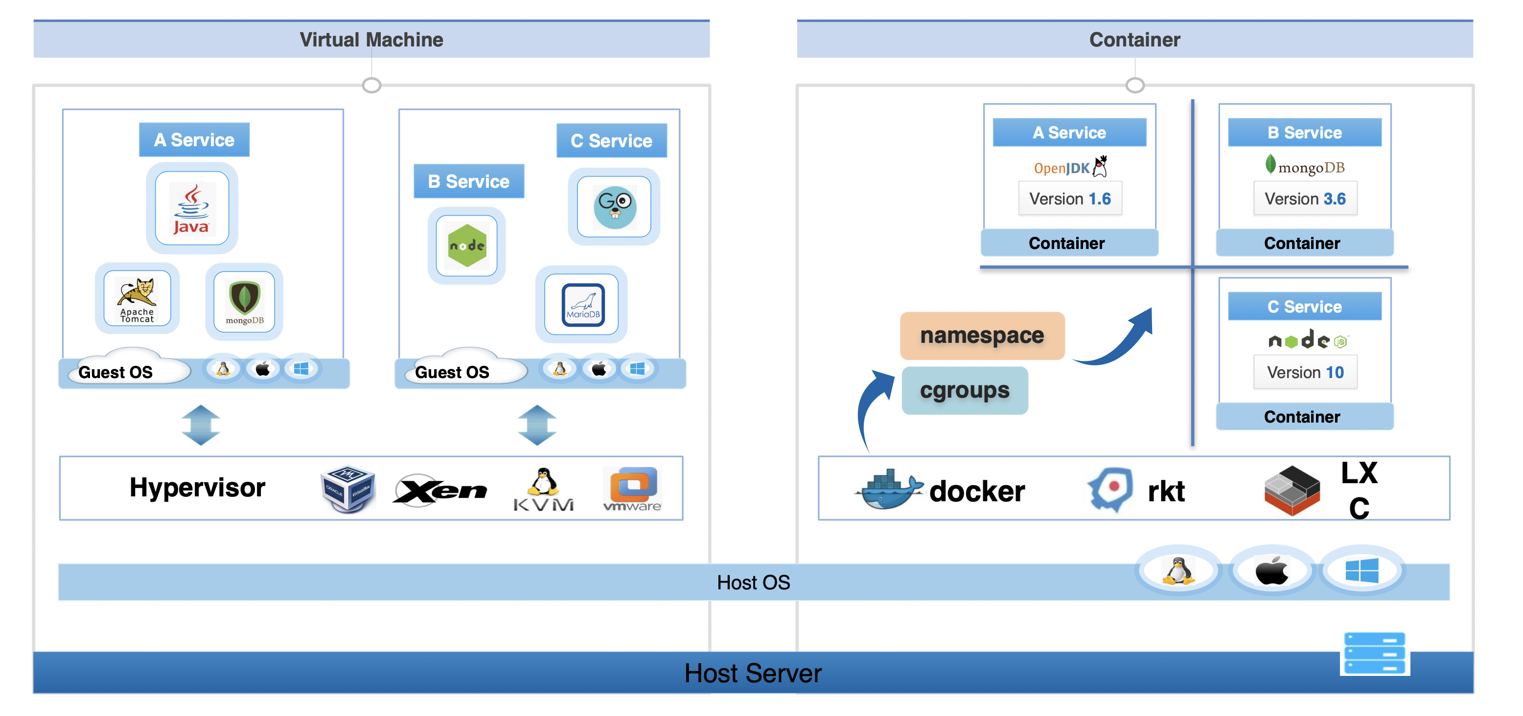Click the MariaDB seal icon
Image resolution: width=1523 pixels, height=716 pixels.
tap(582, 304)
